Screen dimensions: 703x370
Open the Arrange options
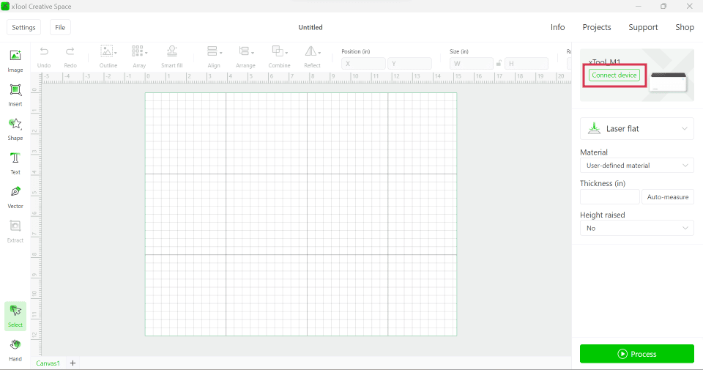[x=245, y=57]
